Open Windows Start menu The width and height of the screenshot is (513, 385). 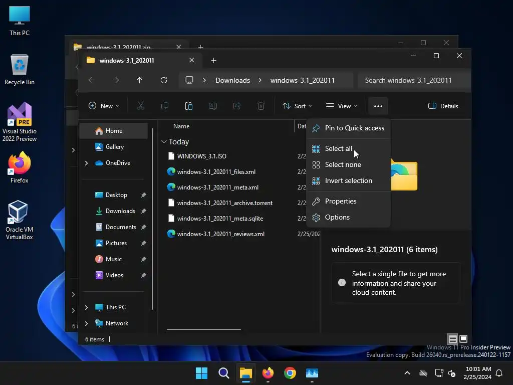(201, 373)
